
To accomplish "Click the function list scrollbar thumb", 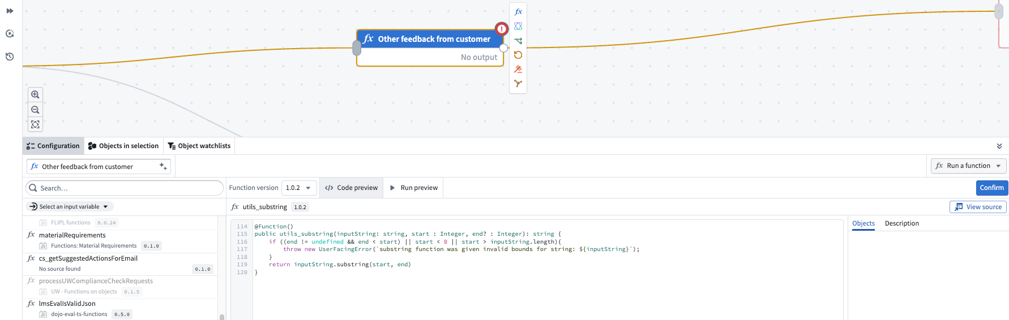I will [222, 317].
